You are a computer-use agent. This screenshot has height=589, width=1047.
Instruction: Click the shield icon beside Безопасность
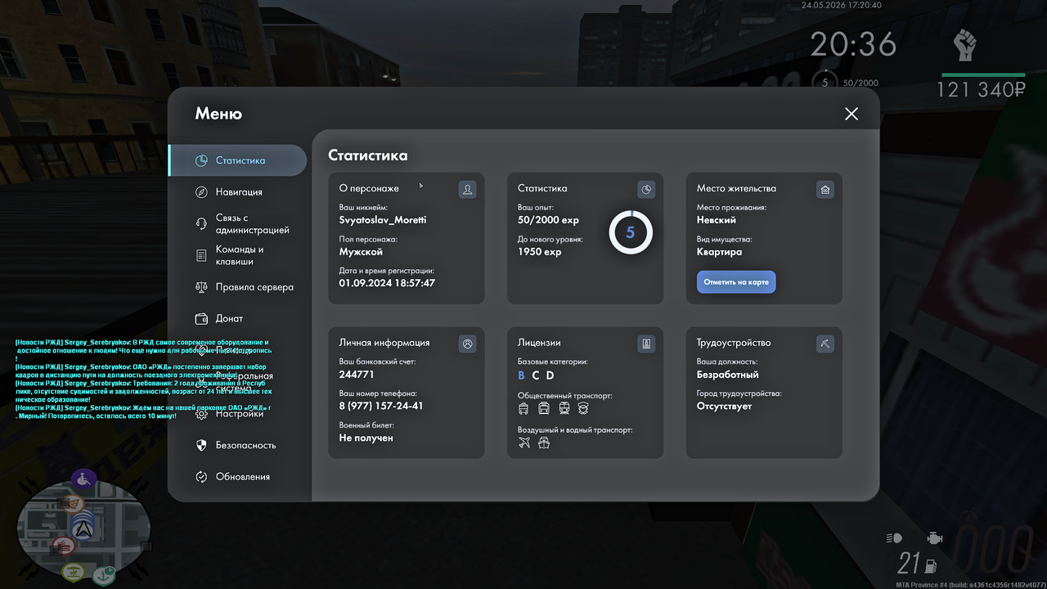point(201,445)
